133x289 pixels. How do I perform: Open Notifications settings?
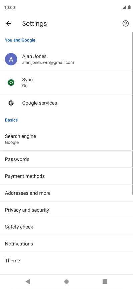pyautogui.click(x=67, y=244)
